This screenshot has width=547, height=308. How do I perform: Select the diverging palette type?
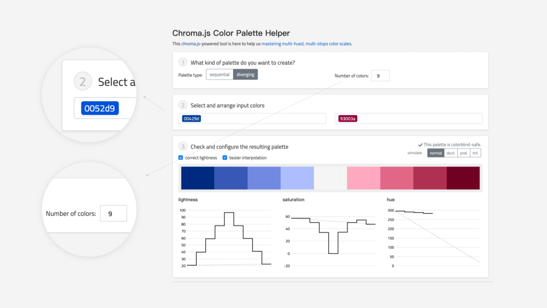point(245,74)
